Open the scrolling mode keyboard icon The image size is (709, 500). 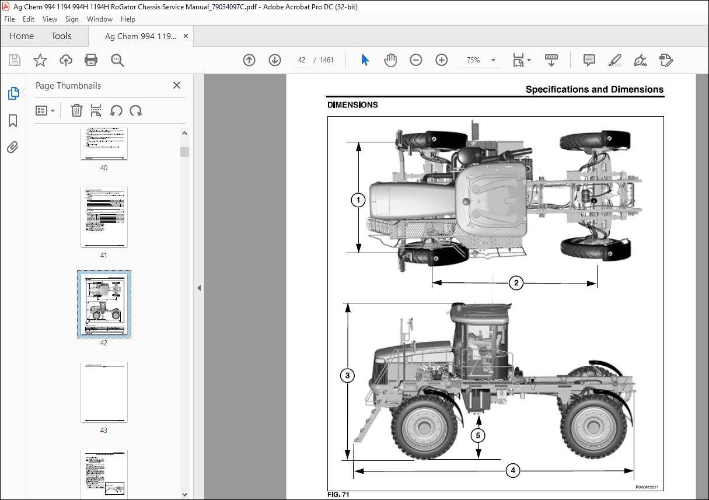pos(551,60)
